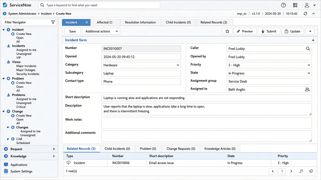Open the Change Requests (0) tab

pyautogui.click(x=181, y=148)
